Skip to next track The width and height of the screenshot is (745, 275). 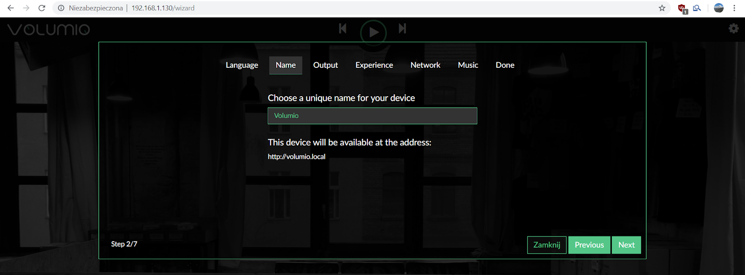[402, 29]
